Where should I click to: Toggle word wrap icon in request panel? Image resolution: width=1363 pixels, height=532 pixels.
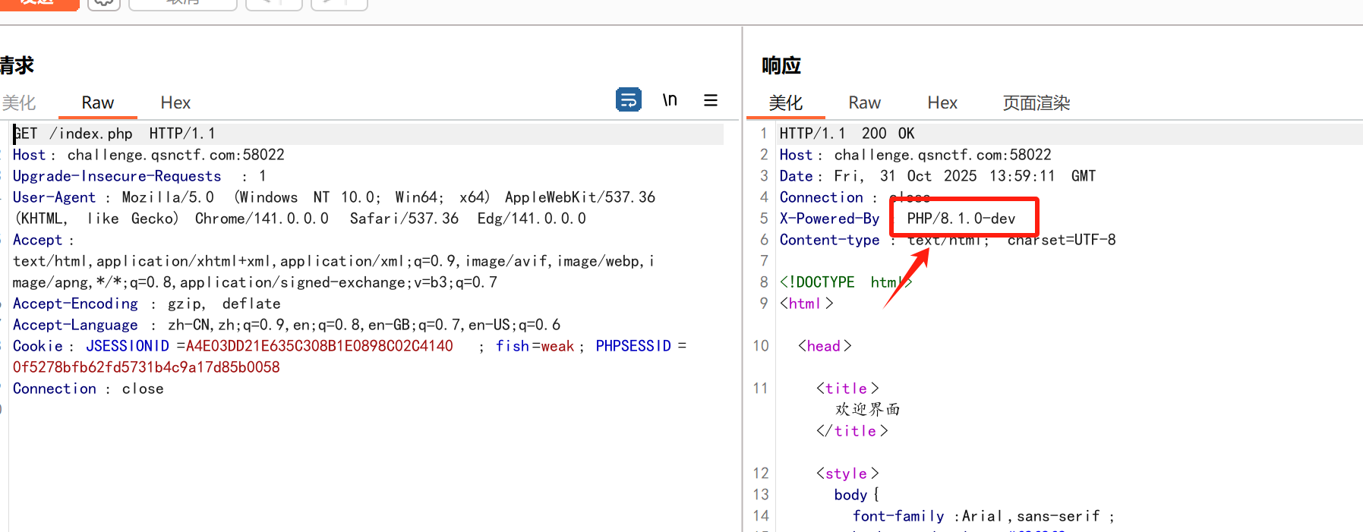click(629, 100)
